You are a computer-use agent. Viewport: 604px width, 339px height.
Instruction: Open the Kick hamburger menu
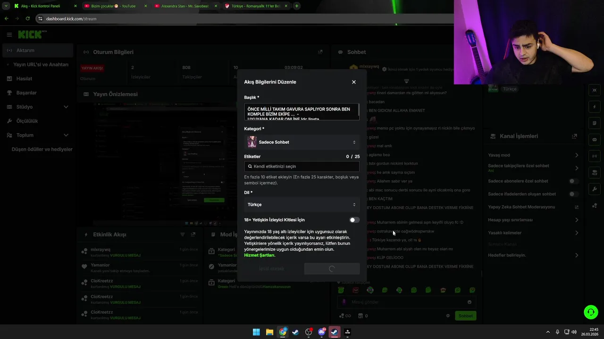pyautogui.click(x=9, y=34)
